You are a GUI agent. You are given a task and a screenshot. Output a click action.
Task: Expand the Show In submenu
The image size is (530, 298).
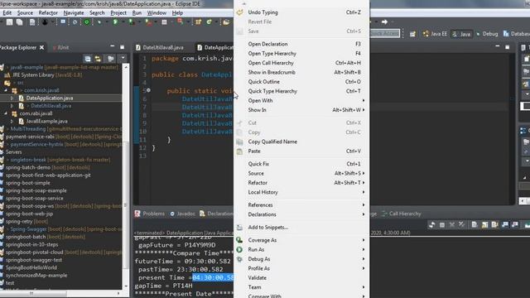(x=301, y=110)
